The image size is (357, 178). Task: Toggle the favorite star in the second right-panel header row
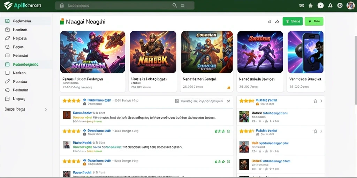pyautogui.click(x=315, y=131)
